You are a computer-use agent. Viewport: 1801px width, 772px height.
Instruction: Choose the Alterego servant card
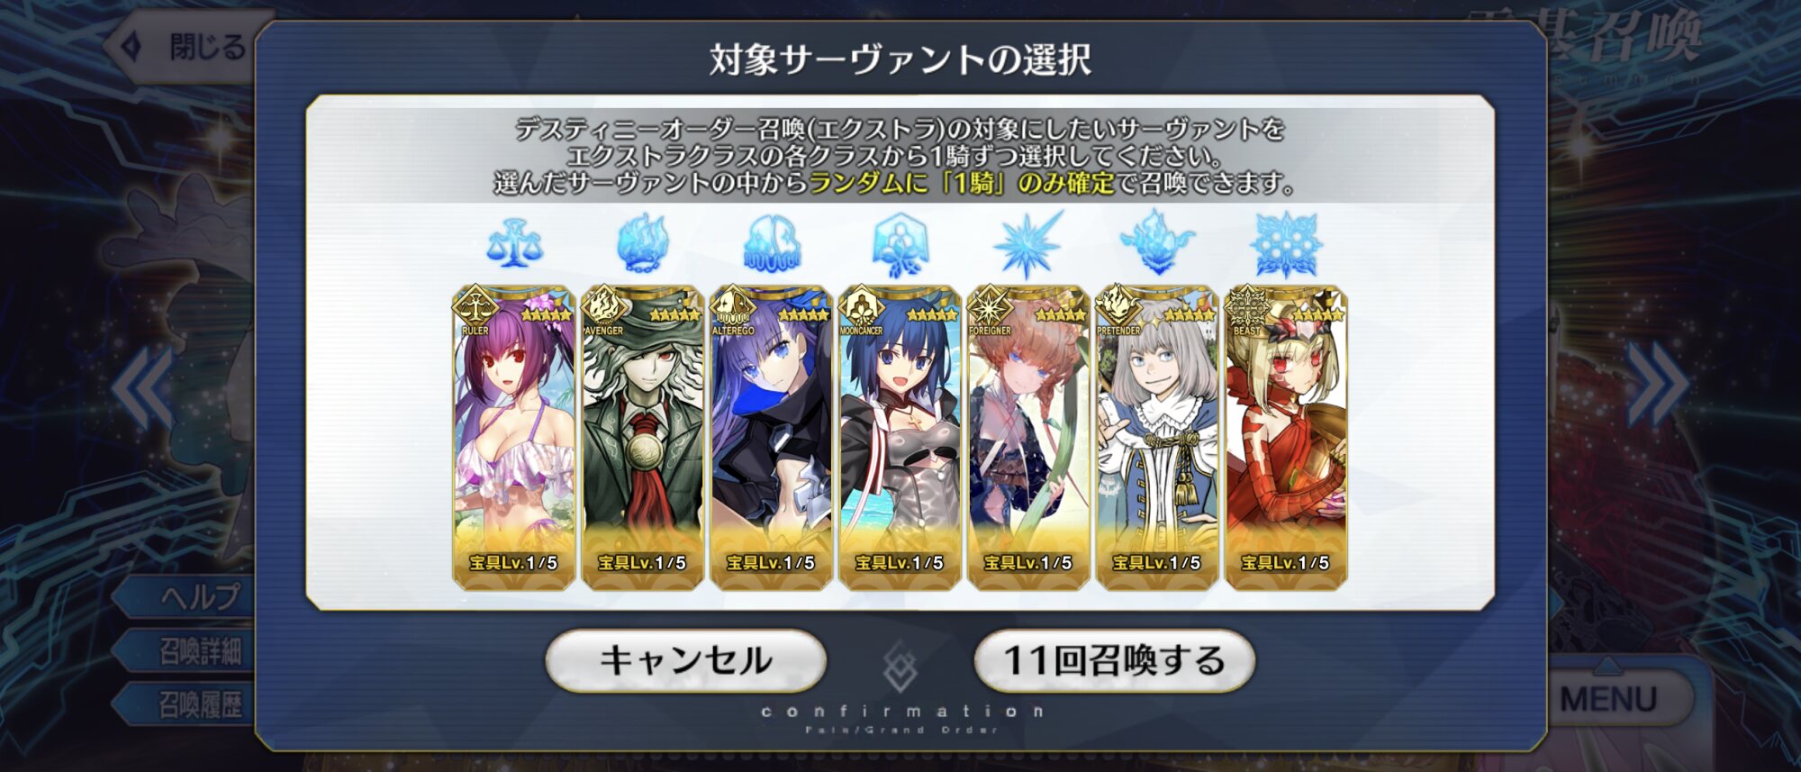pos(771,438)
